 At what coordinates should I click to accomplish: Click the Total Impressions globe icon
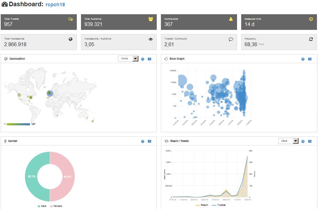(71, 39)
